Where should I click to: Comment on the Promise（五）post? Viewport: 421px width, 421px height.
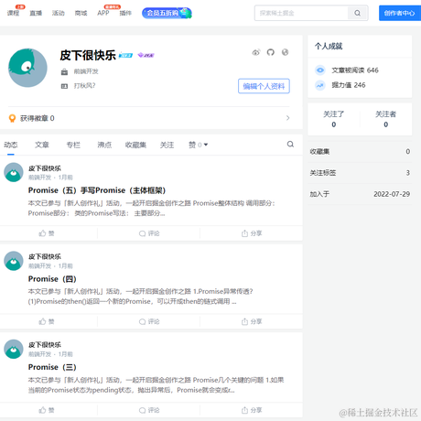pos(149,233)
